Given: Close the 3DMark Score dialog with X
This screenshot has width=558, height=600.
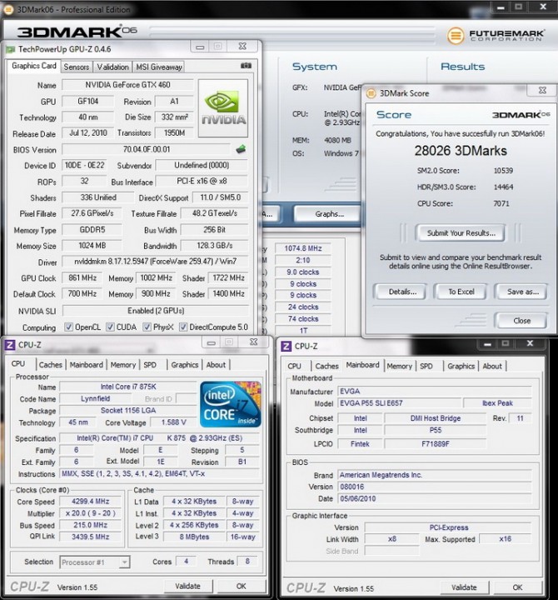Looking at the screenshot, I should (542, 90).
